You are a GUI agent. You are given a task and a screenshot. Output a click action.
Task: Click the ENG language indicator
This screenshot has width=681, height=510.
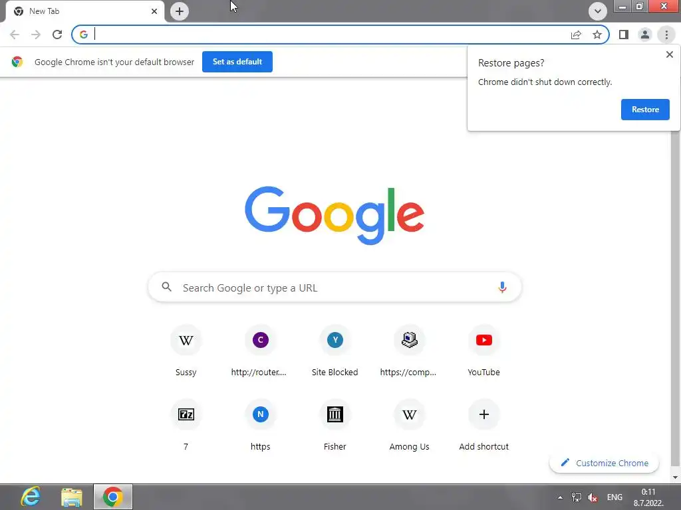(614, 497)
